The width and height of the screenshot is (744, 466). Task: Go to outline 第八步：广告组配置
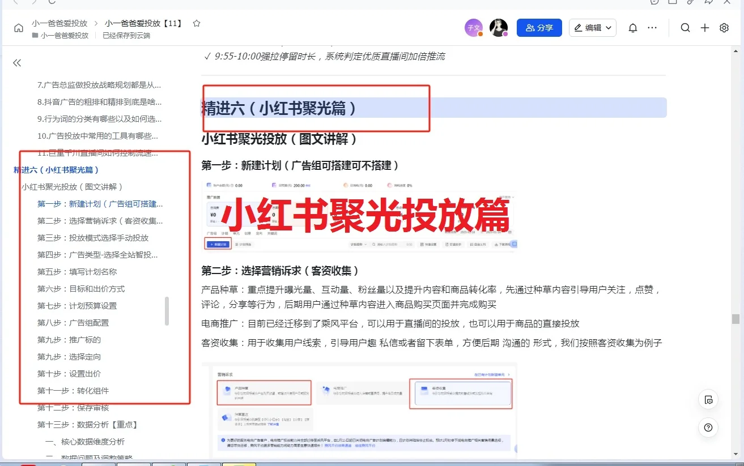click(x=73, y=323)
